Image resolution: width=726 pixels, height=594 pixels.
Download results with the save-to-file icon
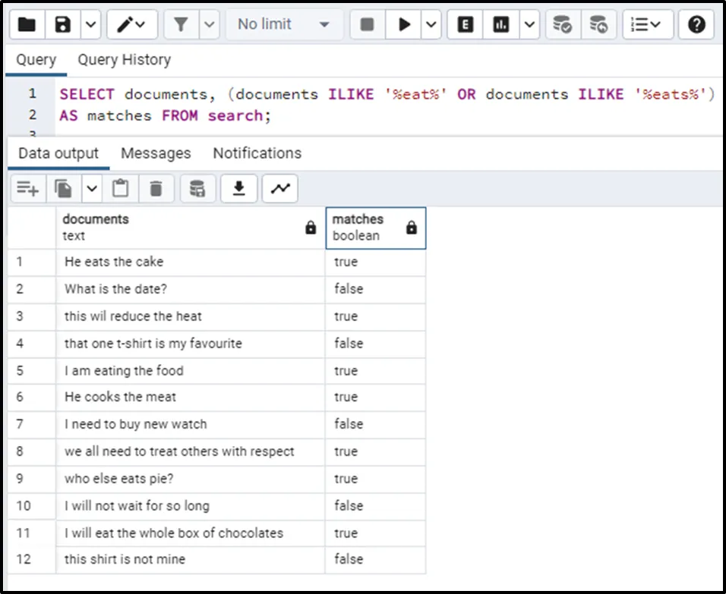238,188
